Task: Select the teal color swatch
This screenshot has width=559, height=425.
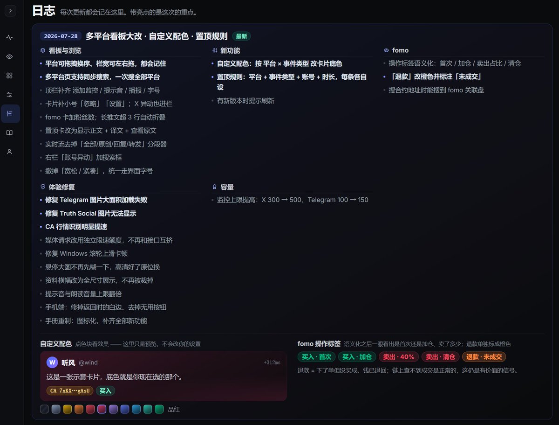Action: click(148, 409)
